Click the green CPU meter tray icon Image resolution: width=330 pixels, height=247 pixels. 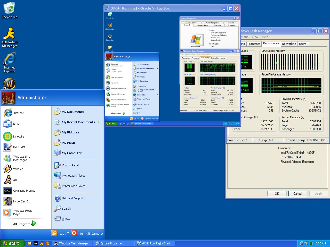(311, 243)
